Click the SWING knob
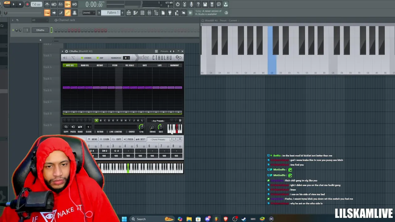 point(152,127)
